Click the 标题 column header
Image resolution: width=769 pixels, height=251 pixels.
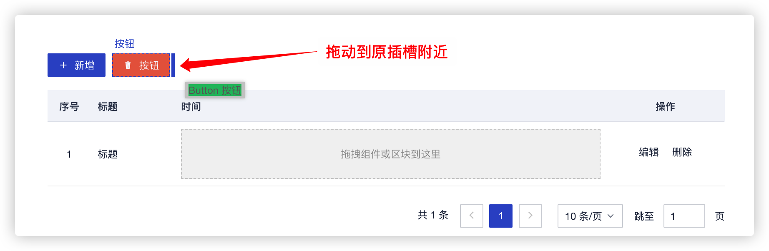tap(108, 107)
